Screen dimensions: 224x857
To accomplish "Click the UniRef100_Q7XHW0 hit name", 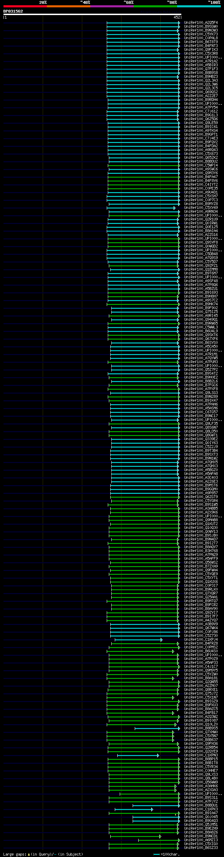I will click(201, 732).
